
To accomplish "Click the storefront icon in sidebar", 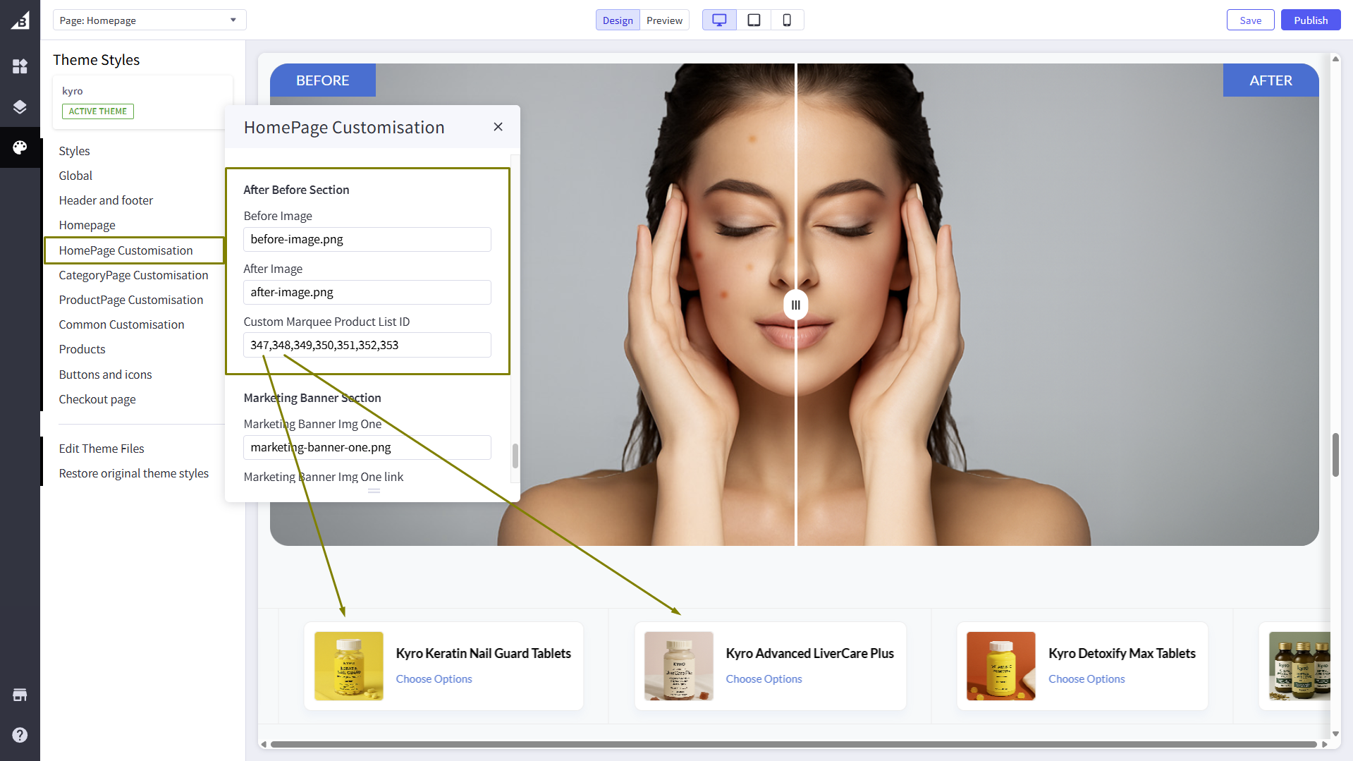I will pos(20,695).
